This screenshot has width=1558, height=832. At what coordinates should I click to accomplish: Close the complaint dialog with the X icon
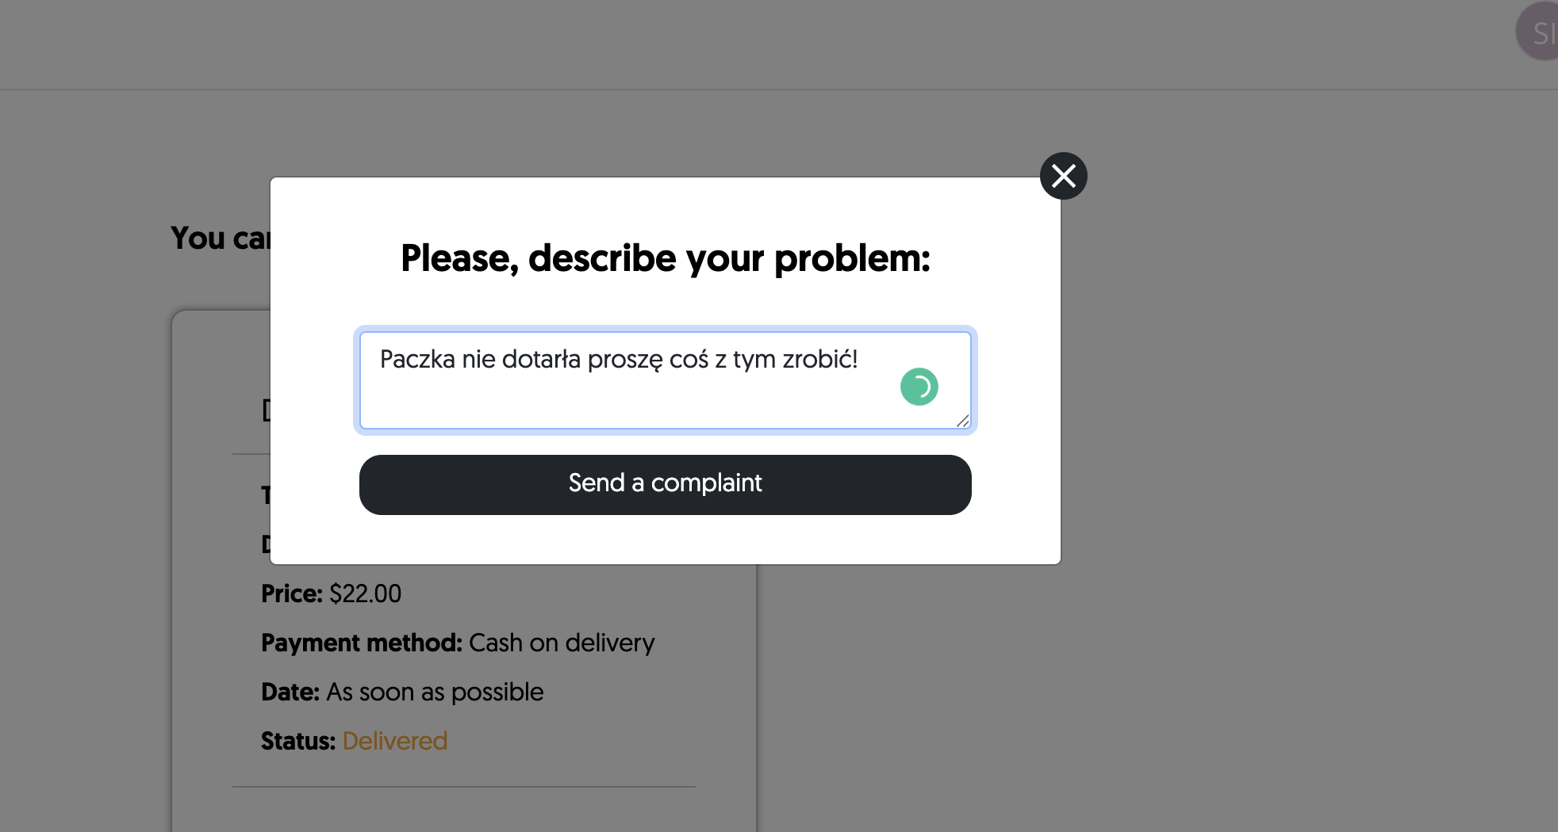pyautogui.click(x=1063, y=176)
